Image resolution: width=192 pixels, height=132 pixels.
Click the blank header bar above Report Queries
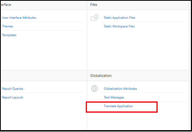tap(42, 76)
